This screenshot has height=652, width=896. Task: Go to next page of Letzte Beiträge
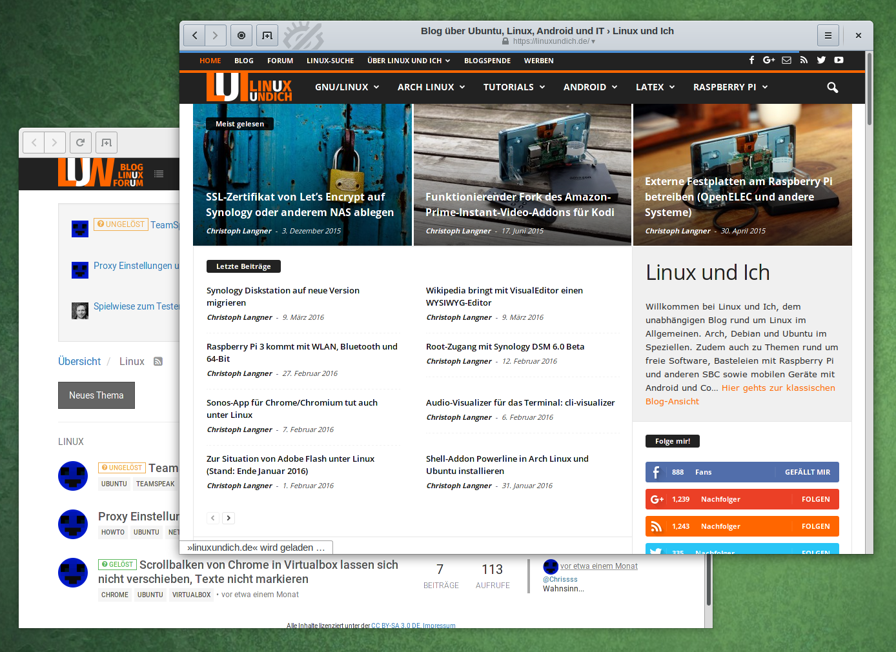click(x=229, y=518)
